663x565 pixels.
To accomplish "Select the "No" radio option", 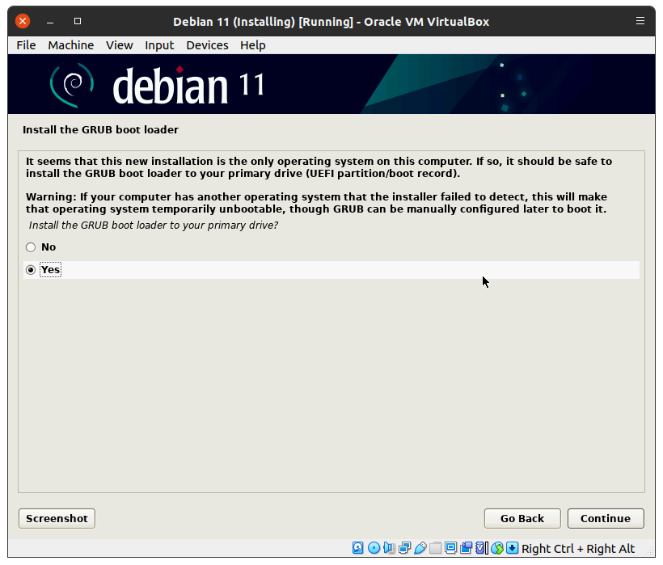I will click(31, 247).
